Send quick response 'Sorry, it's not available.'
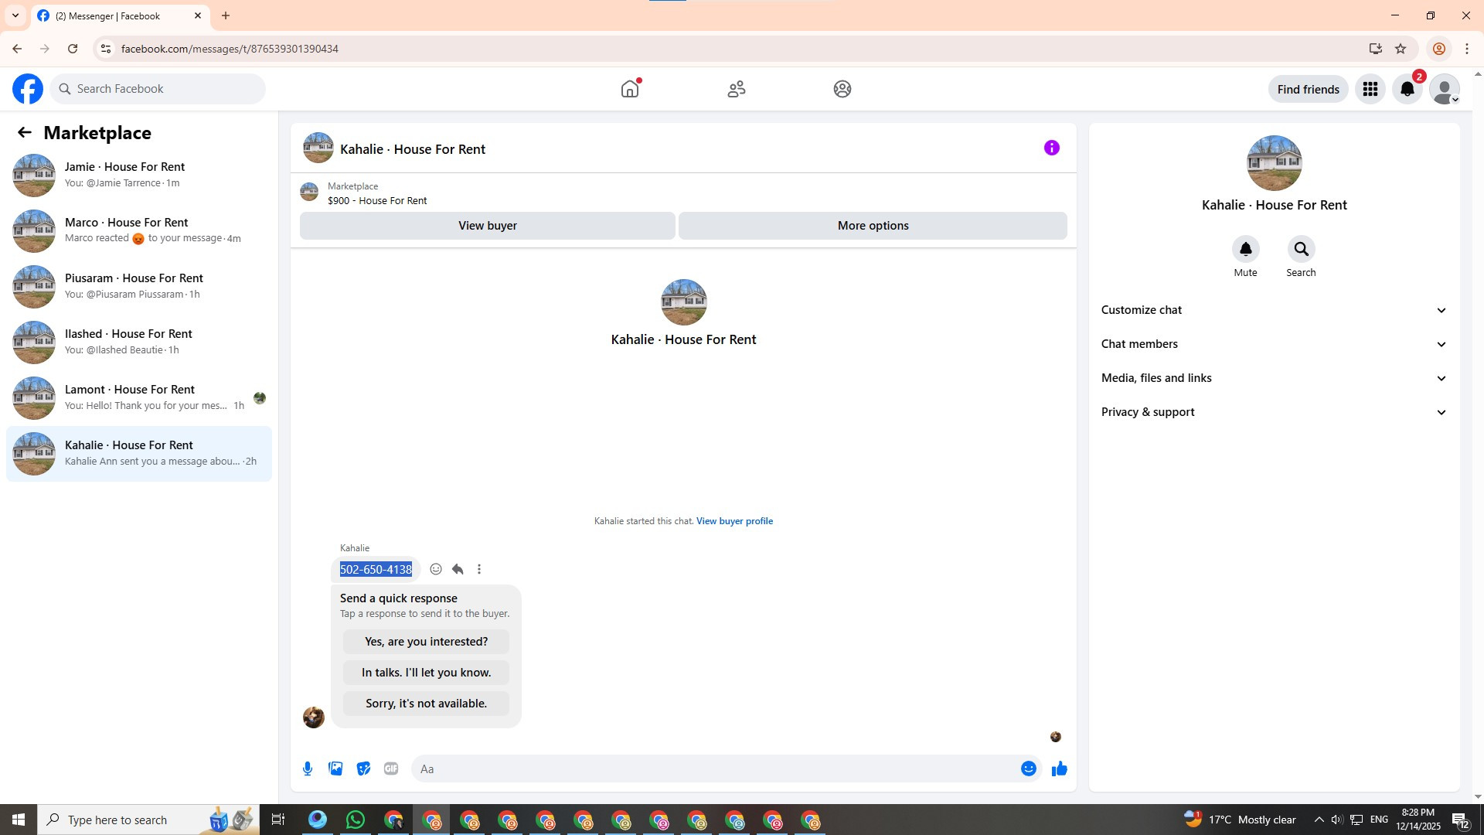Screen dimensions: 1484x835 point(426,704)
